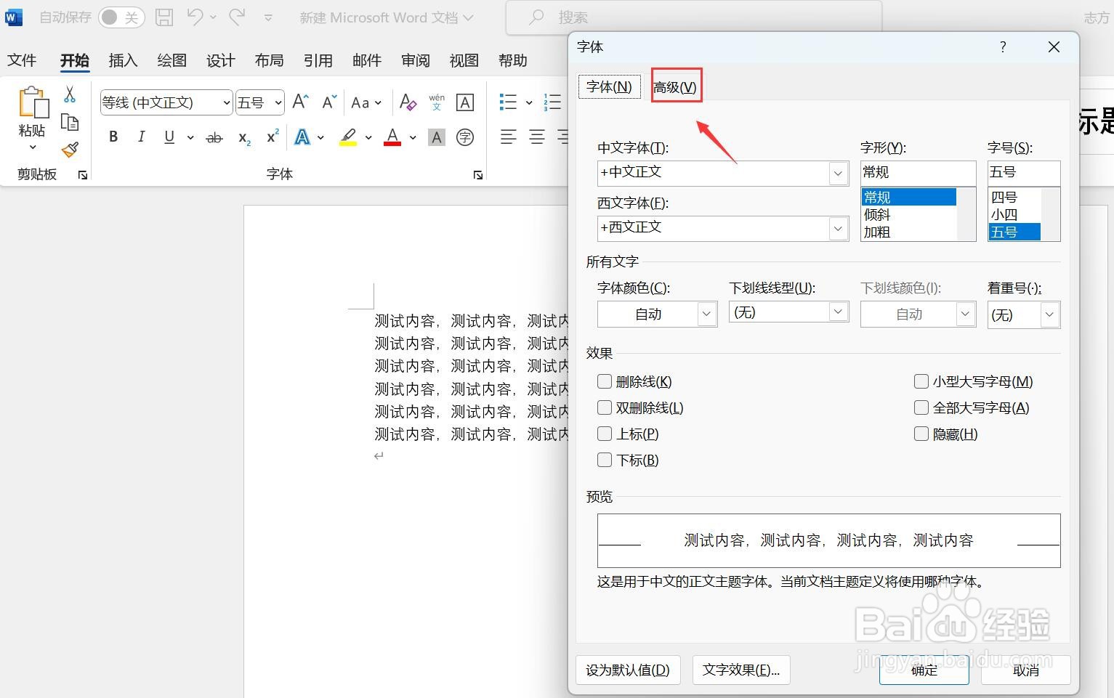This screenshot has height=698, width=1114.
Task: Apply strikethrough formatting
Action: (214, 137)
